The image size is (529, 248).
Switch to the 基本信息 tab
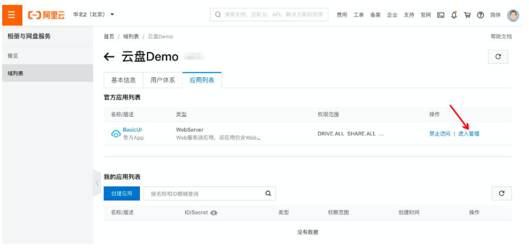click(123, 80)
